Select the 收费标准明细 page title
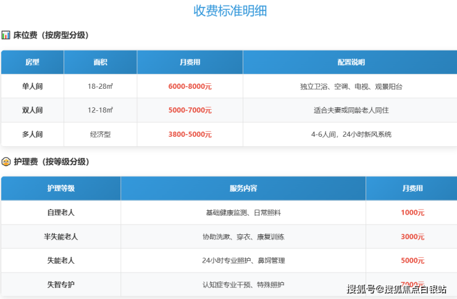The height and width of the screenshot is (299, 457). tap(230, 11)
